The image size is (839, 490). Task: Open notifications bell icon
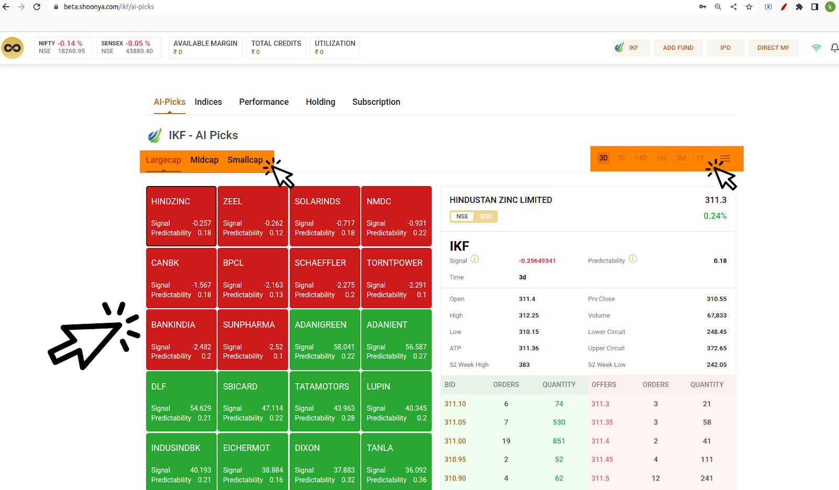click(x=834, y=48)
